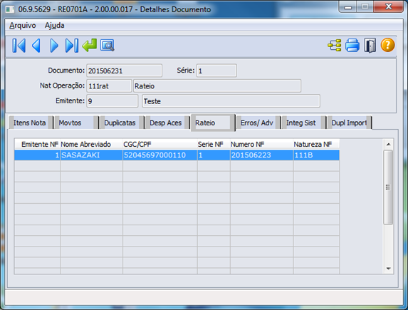Close the Detalhes Documento window

point(389,7)
